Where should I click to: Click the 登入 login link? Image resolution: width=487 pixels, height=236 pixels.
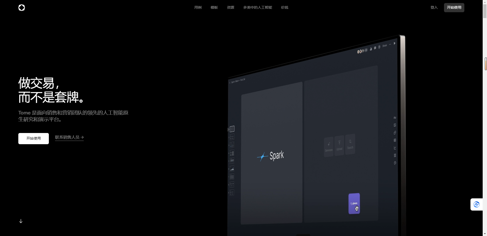[x=434, y=8]
